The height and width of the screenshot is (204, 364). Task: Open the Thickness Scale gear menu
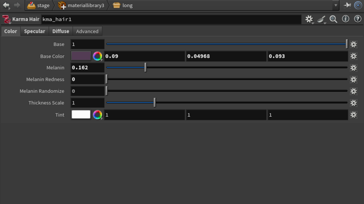click(353, 103)
